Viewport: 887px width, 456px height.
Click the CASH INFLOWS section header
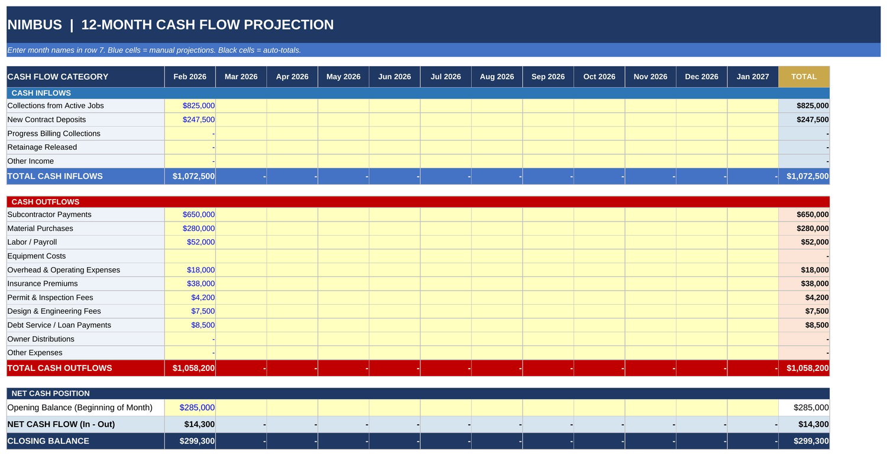[x=418, y=93]
